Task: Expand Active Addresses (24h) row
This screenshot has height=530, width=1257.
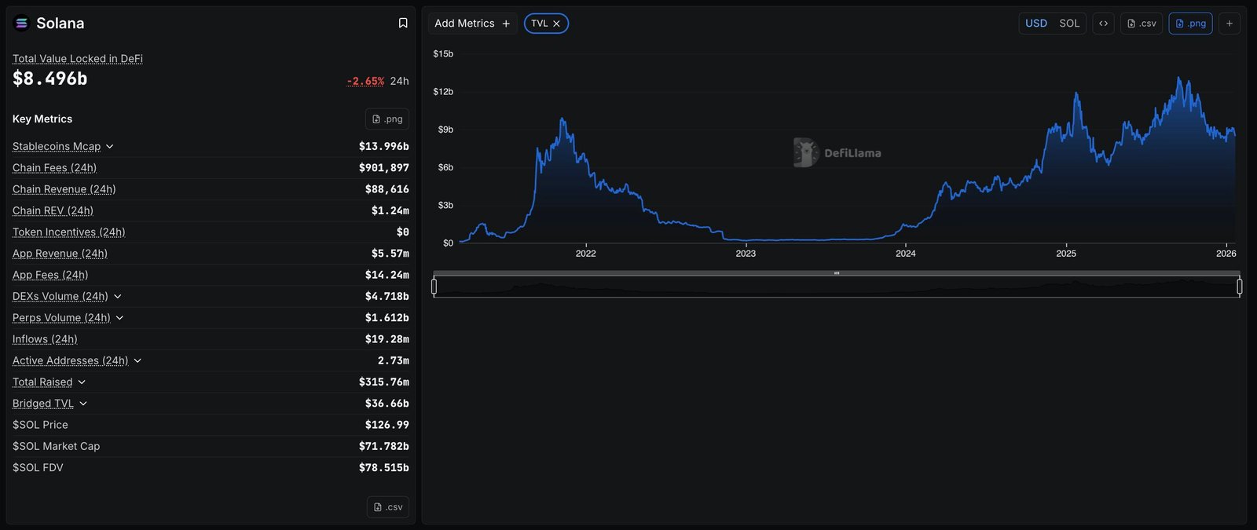Action: pyautogui.click(x=137, y=361)
